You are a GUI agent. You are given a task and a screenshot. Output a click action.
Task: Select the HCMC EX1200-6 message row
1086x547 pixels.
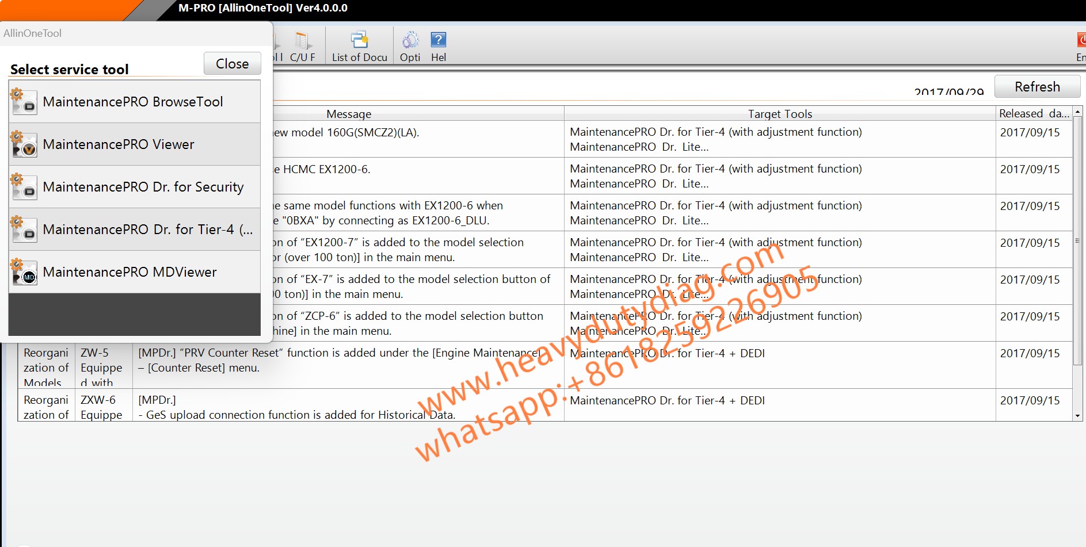point(418,176)
